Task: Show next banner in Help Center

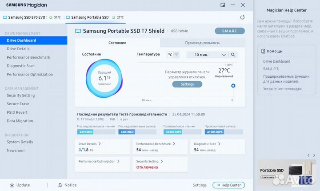Action: 314,155
